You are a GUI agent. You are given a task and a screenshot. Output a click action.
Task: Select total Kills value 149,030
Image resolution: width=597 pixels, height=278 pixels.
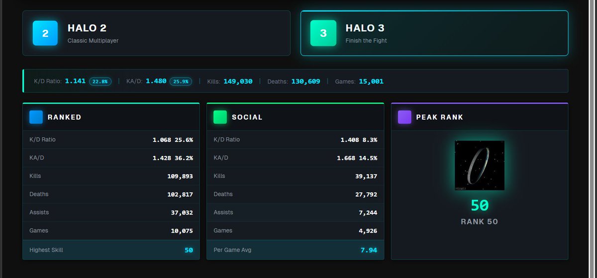238,81
